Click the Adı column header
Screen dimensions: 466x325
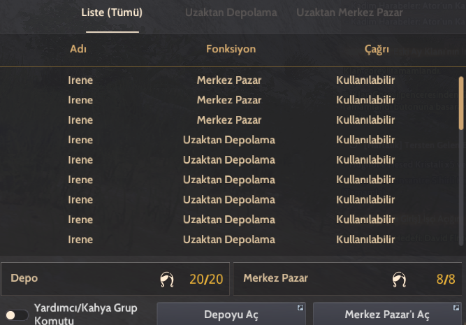point(78,49)
